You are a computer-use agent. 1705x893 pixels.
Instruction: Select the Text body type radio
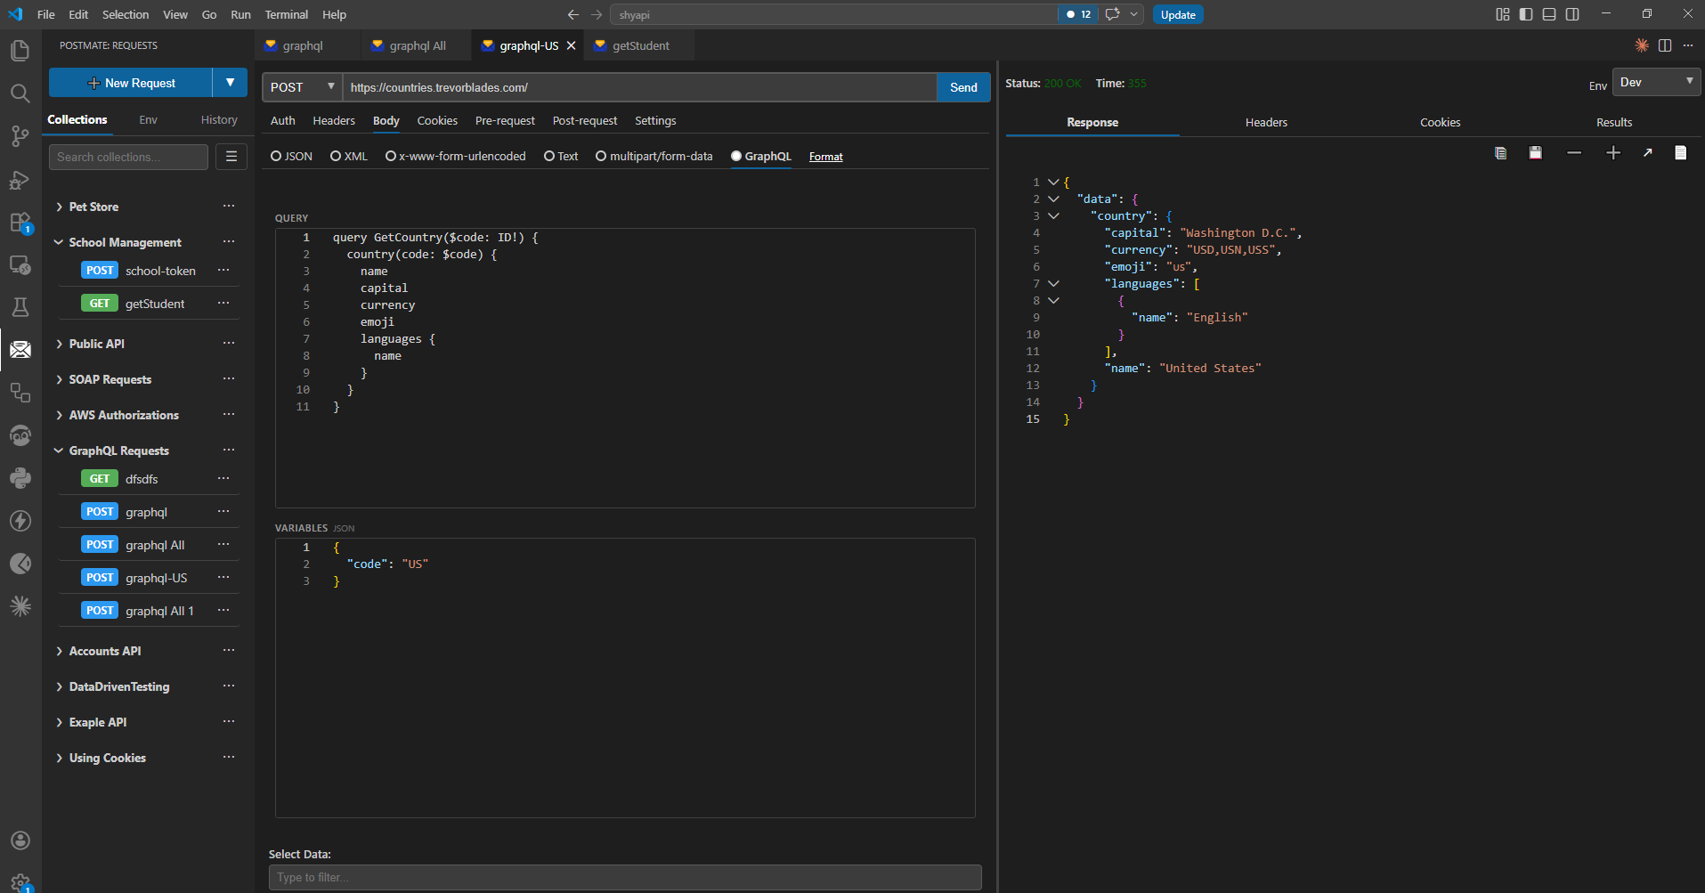tap(549, 156)
